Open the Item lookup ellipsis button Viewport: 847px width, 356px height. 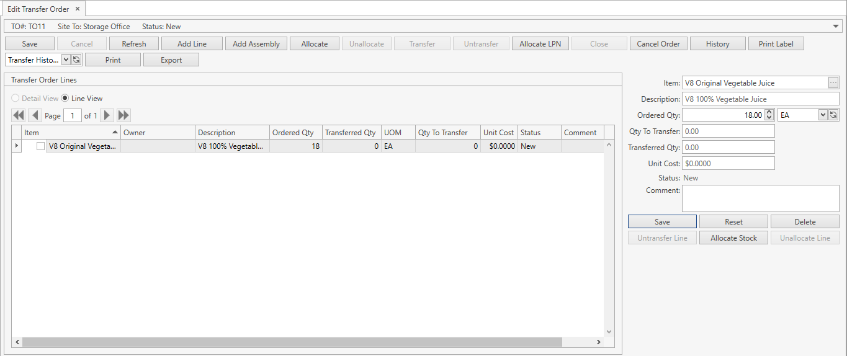tap(833, 82)
